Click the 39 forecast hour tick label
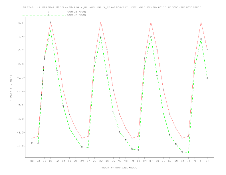The width and height of the screenshot is (226, 175). click(113, 161)
